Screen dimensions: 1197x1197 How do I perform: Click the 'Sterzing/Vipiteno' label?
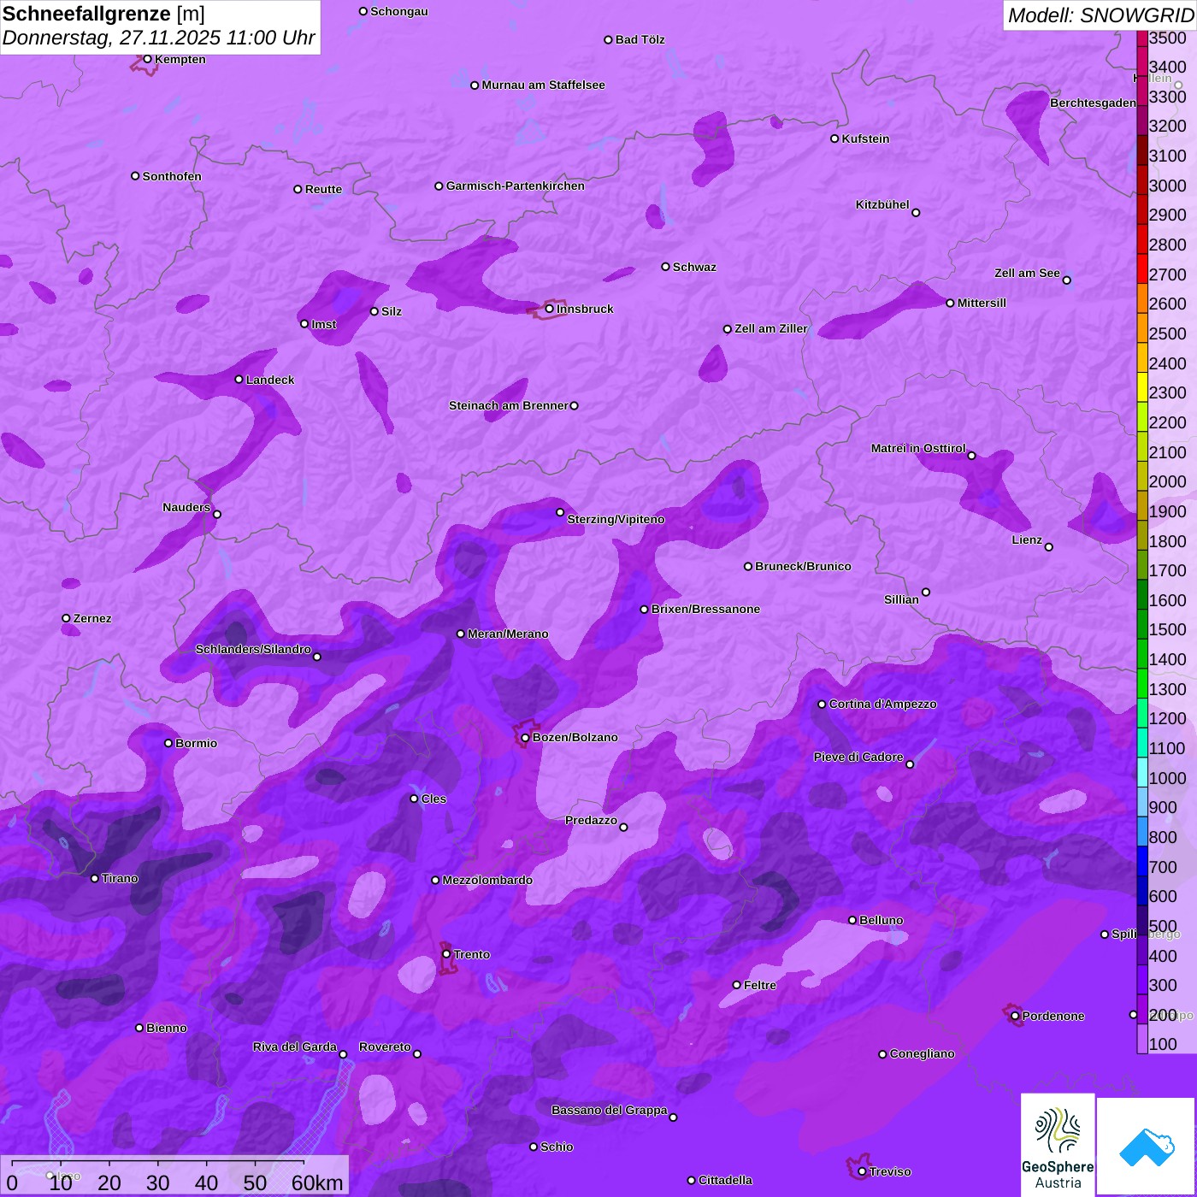pos(616,519)
